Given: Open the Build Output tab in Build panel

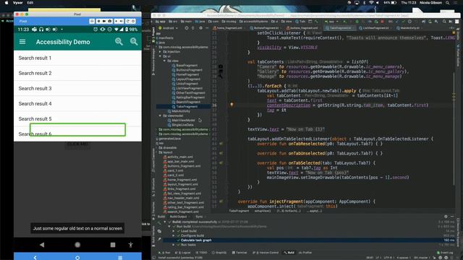Looking at the screenshot, I should click(179, 217).
